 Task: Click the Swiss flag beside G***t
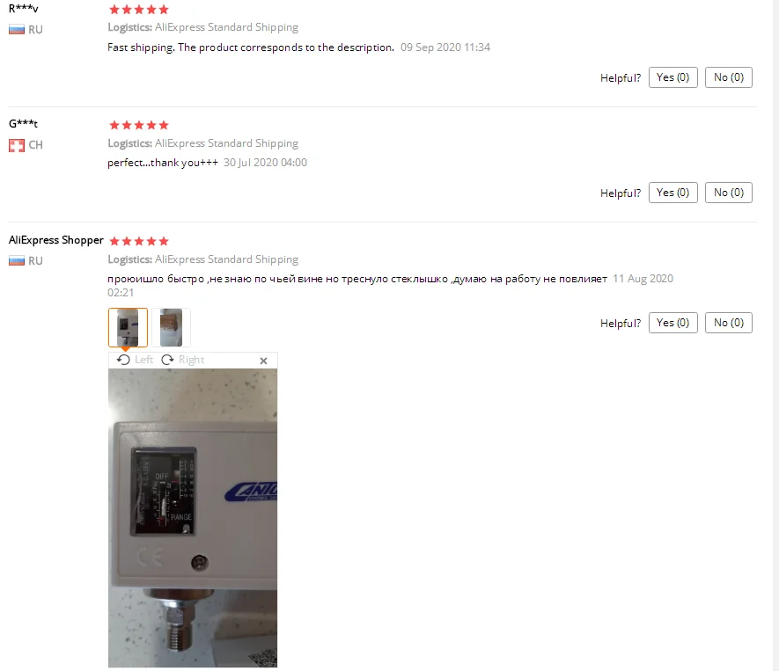pos(17,145)
